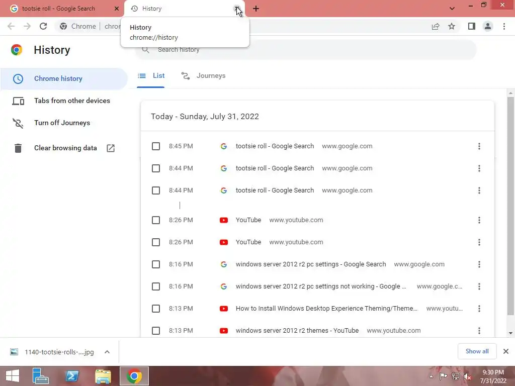
Task: Click the YouTube favicon of the 8:13 PM themes entry
Action: point(224,331)
